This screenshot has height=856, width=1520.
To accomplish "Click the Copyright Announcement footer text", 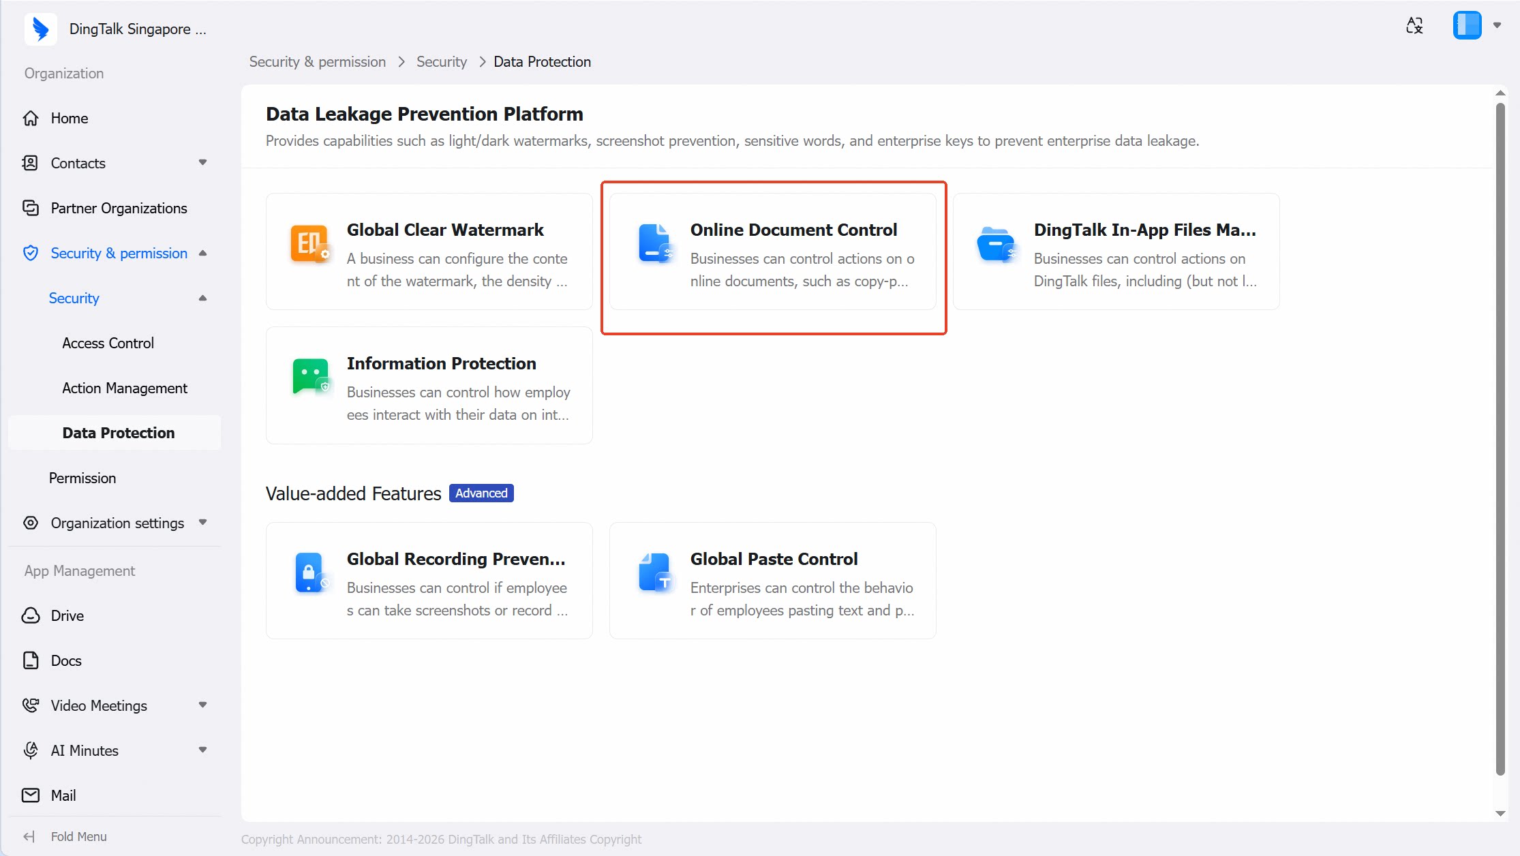I will pyautogui.click(x=442, y=839).
